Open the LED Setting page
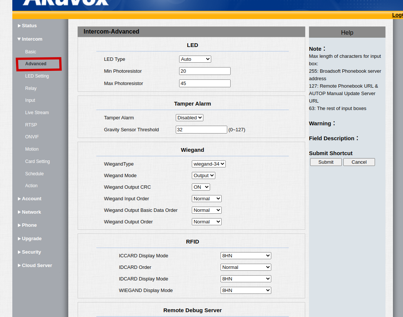 [x=37, y=76]
